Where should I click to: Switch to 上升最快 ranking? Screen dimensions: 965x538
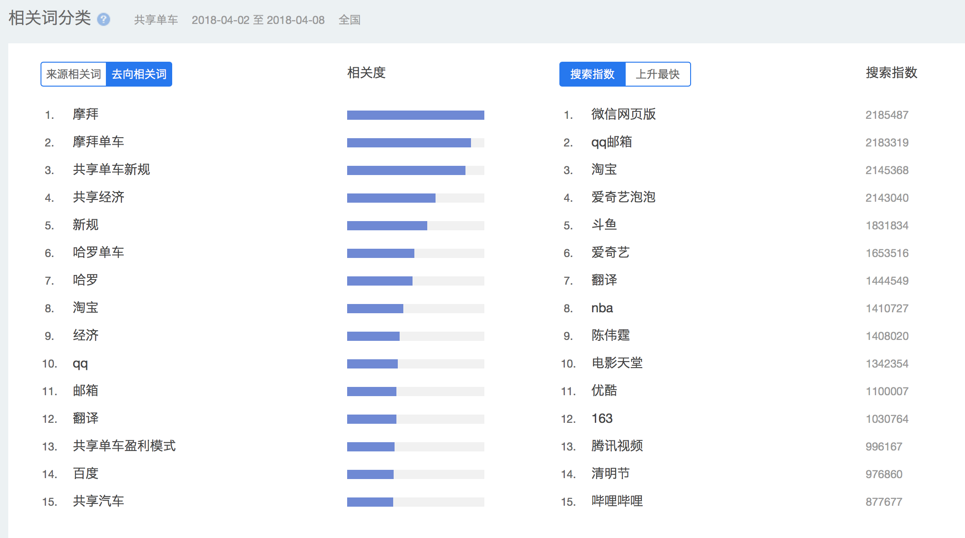pyautogui.click(x=658, y=74)
